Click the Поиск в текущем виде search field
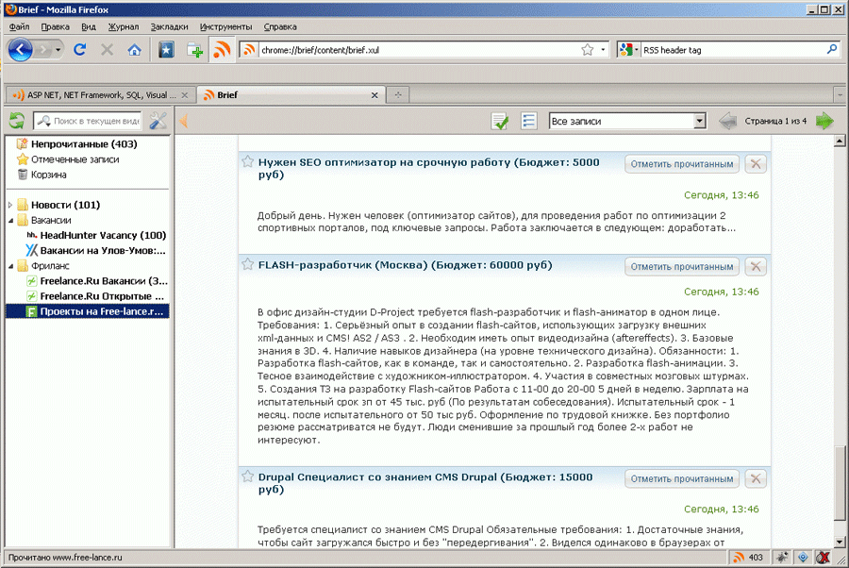849x568 pixels. [87, 121]
